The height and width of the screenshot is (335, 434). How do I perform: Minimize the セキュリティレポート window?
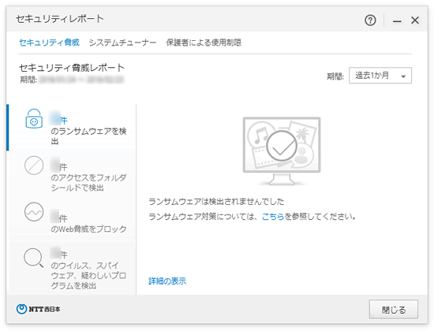tap(397, 20)
